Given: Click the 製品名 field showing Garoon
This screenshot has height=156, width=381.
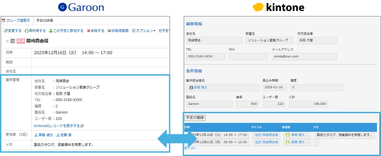Looking at the screenshot, I should pyautogui.click(x=209, y=104).
